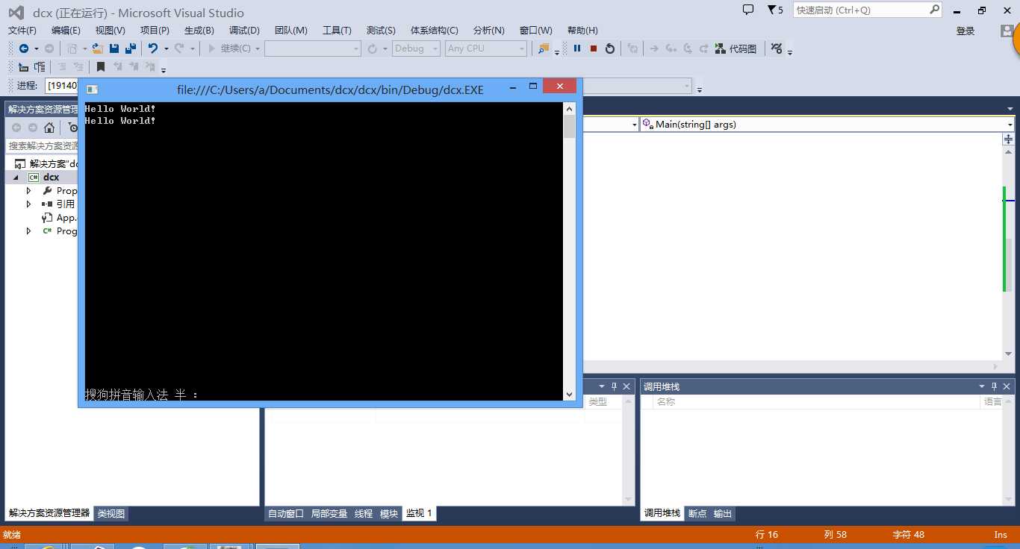Image resolution: width=1020 pixels, height=549 pixels.
Task: Switch to the 断点 tab
Action: pyautogui.click(x=697, y=514)
